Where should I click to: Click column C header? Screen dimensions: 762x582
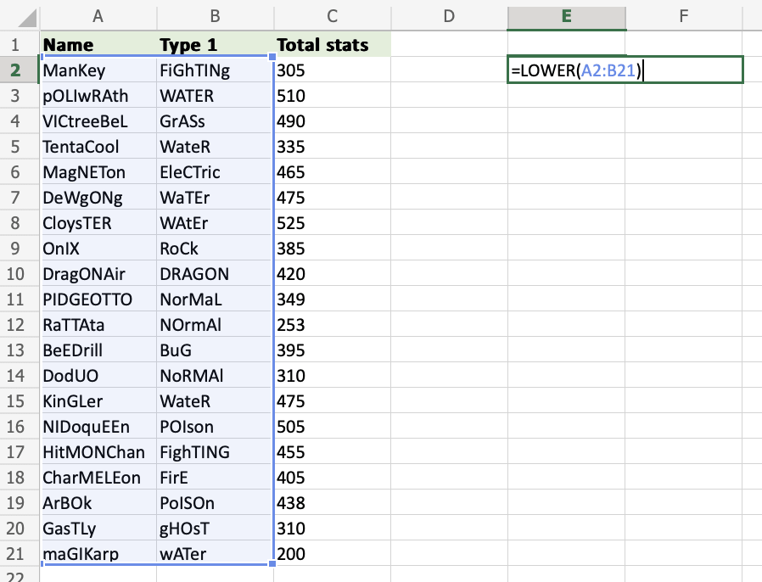coord(332,15)
